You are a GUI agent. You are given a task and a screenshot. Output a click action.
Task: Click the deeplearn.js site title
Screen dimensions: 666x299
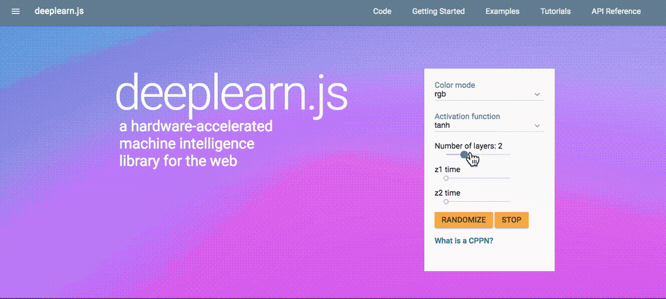59,11
